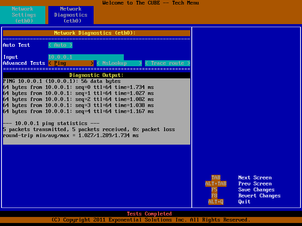The height and width of the screenshot is (226, 302).
Task: Run the Auto test button
Action: [60, 45]
